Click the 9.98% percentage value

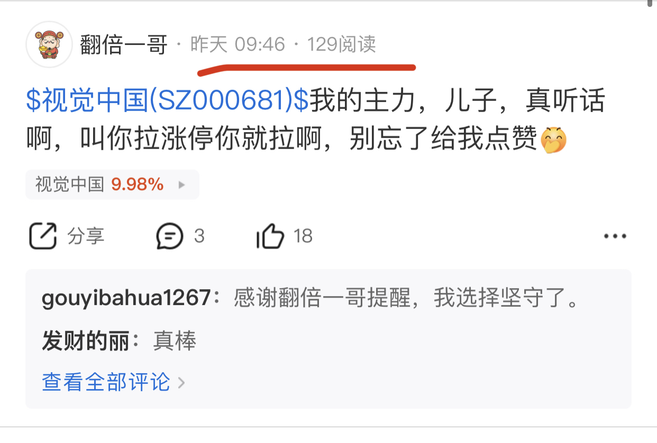pyautogui.click(x=138, y=184)
